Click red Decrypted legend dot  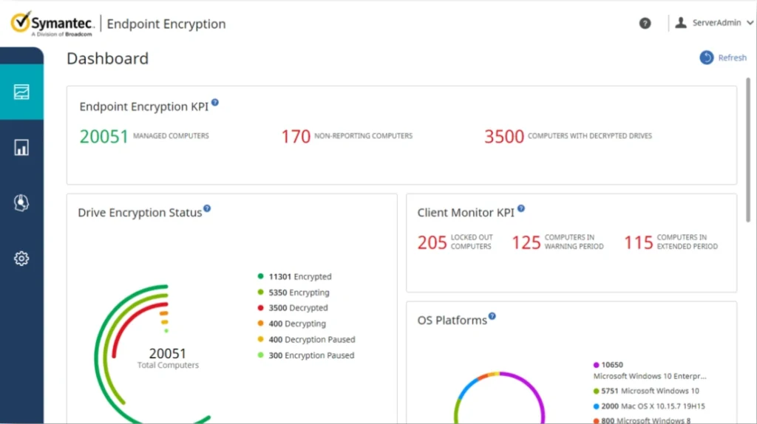[261, 308]
